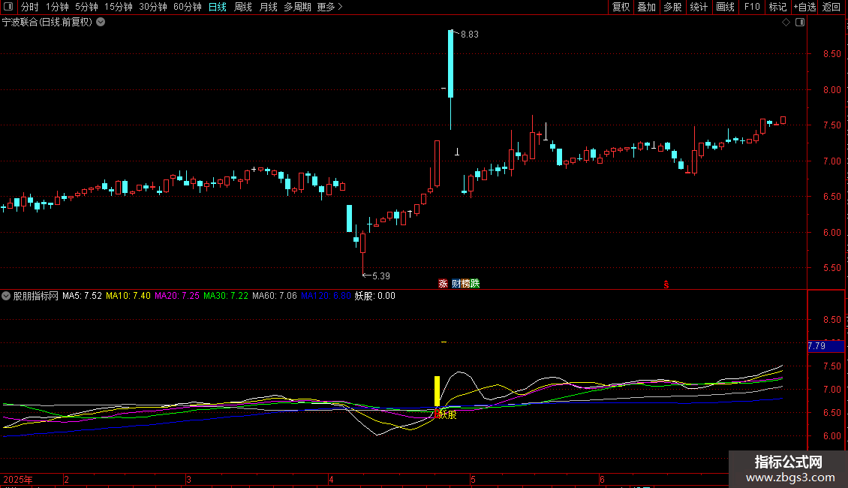Switch to 周线 weekly chart
The height and width of the screenshot is (488, 848).
(243, 7)
